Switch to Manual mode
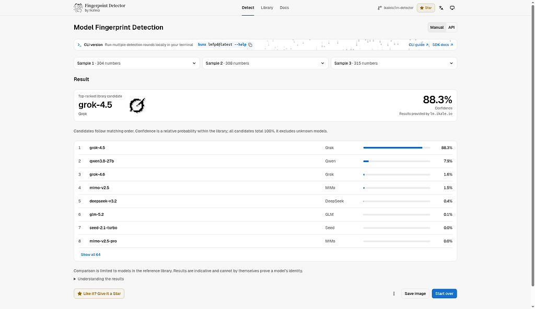Image resolution: width=535 pixels, height=309 pixels. click(437, 28)
